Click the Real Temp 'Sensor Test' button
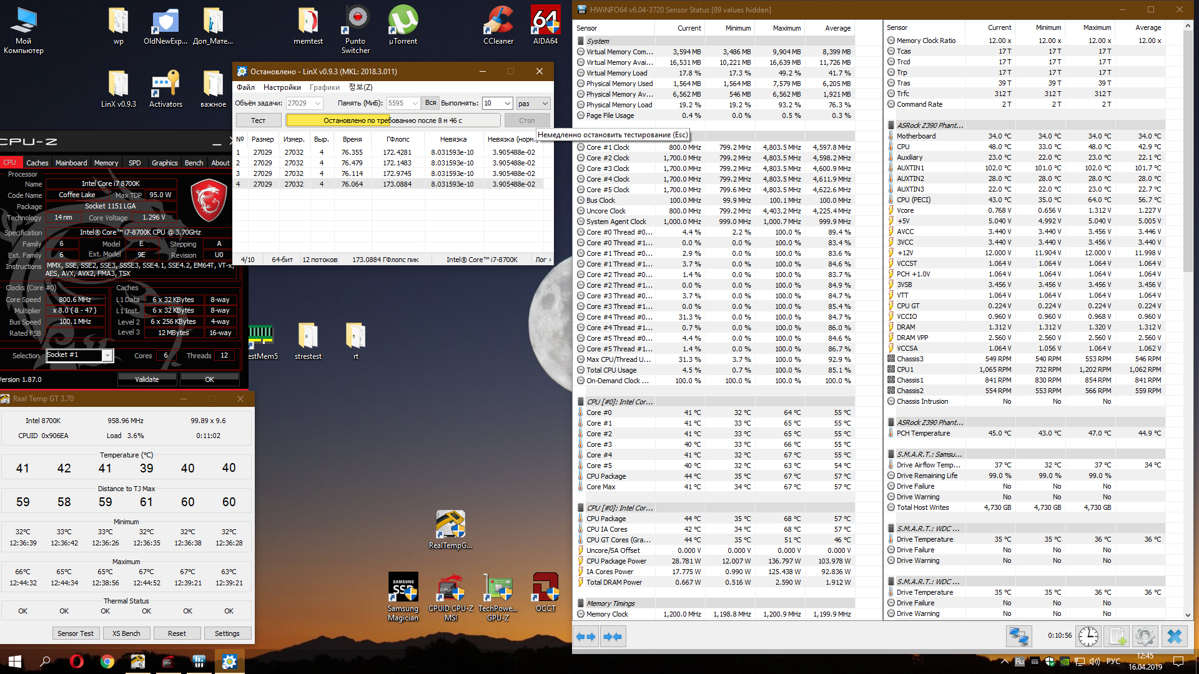The height and width of the screenshot is (674, 1199). pos(76,633)
